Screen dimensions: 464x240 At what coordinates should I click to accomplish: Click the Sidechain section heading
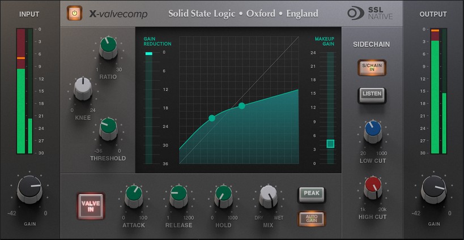coord(372,45)
